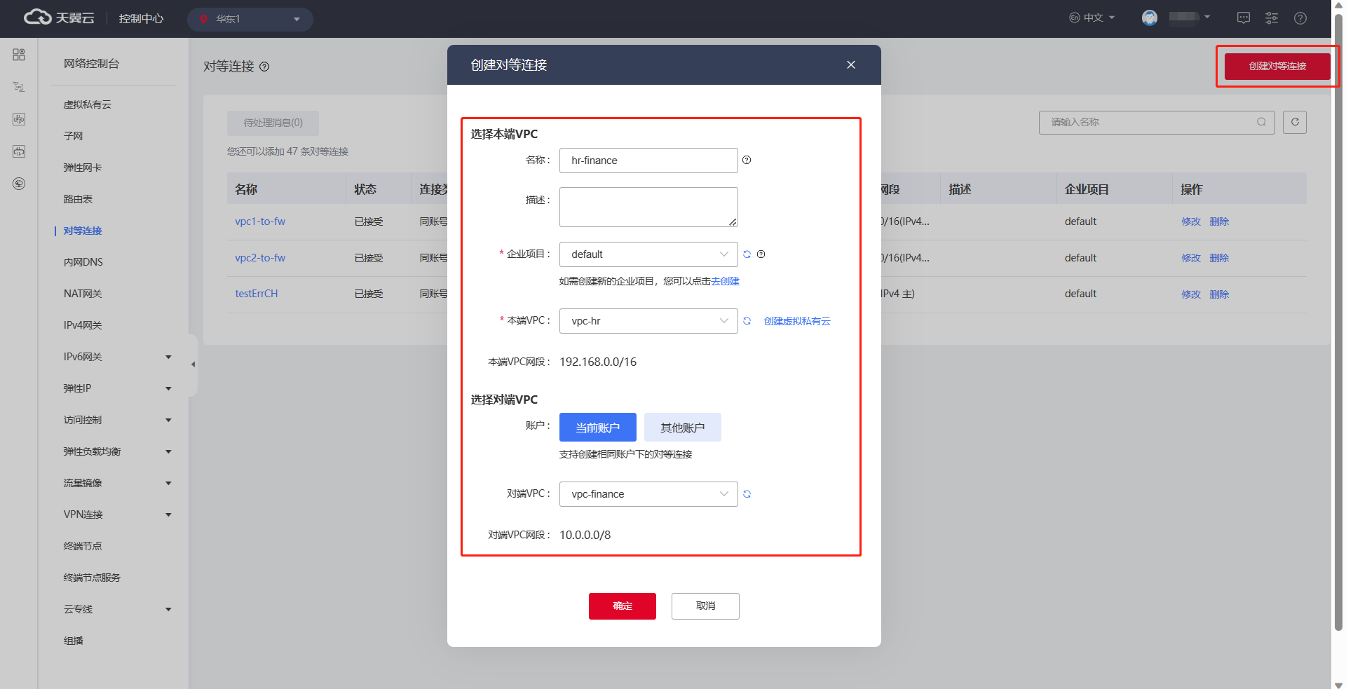This screenshot has width=1346, height=689.
Task: Open the 企业项目 default dropdown
Action: (648, 254)
